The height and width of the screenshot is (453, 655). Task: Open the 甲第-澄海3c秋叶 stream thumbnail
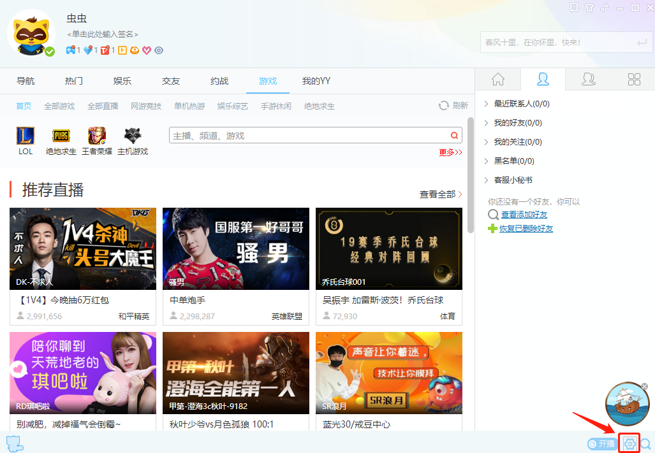[236, 373]
